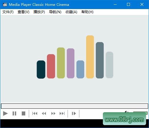Viewport: 149px width, 128px height.
Task: Click the MPC-HC app icon in title bar
Action: click(x=5, y=4)
